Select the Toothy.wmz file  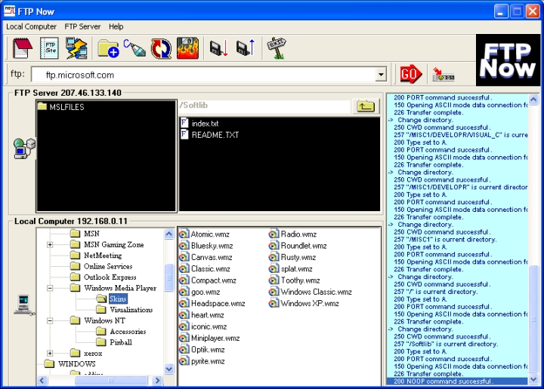click(x=295, y=280)
